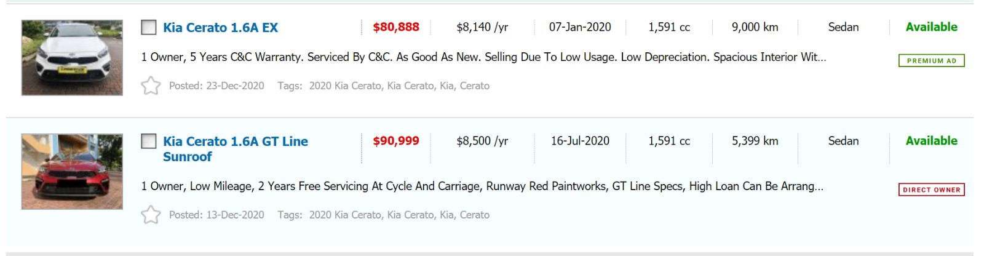984x256 pixels.
Task: Tick the checkbox beside Kia Cerato 1.6A EX
Action: [149, 27]
